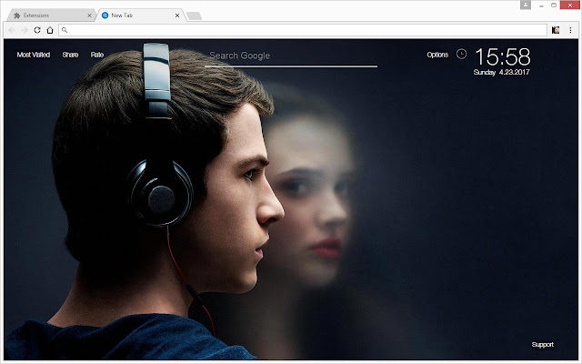Click the browser forward arrow
The width and height of the screenshot is (582, 364).
(25, 30)
